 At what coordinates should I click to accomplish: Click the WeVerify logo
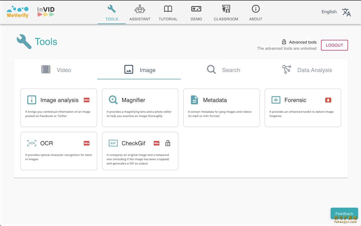tap(18, 12)
